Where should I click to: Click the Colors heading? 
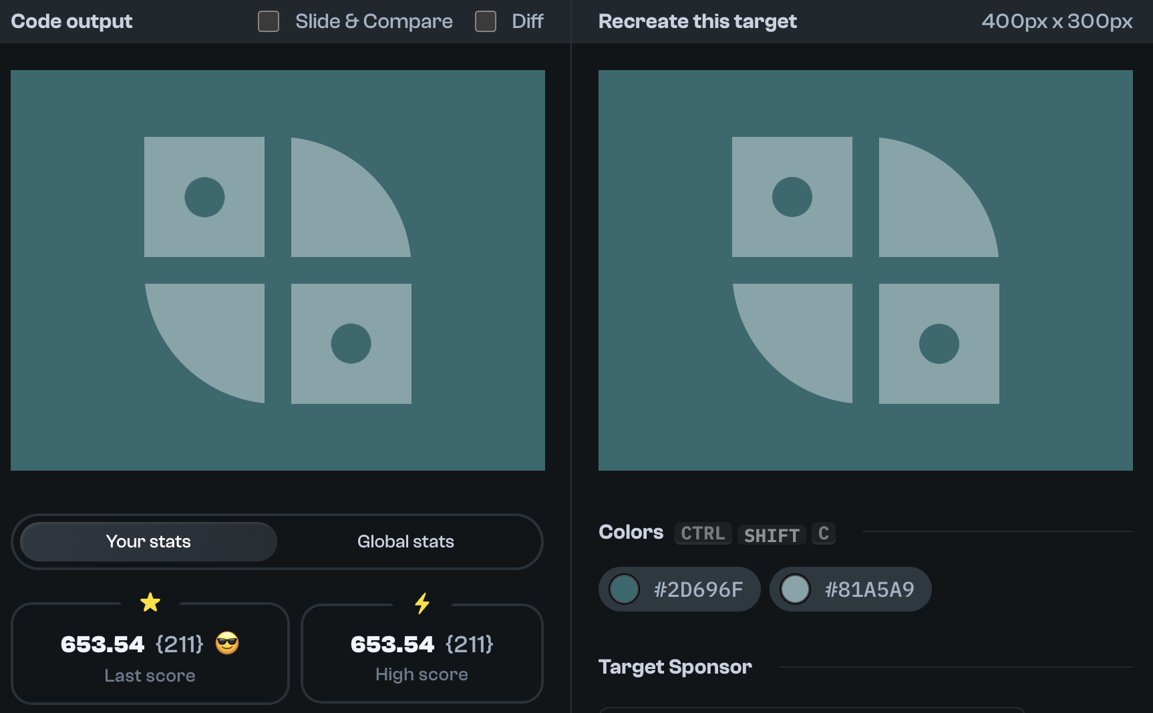point(631,532)
